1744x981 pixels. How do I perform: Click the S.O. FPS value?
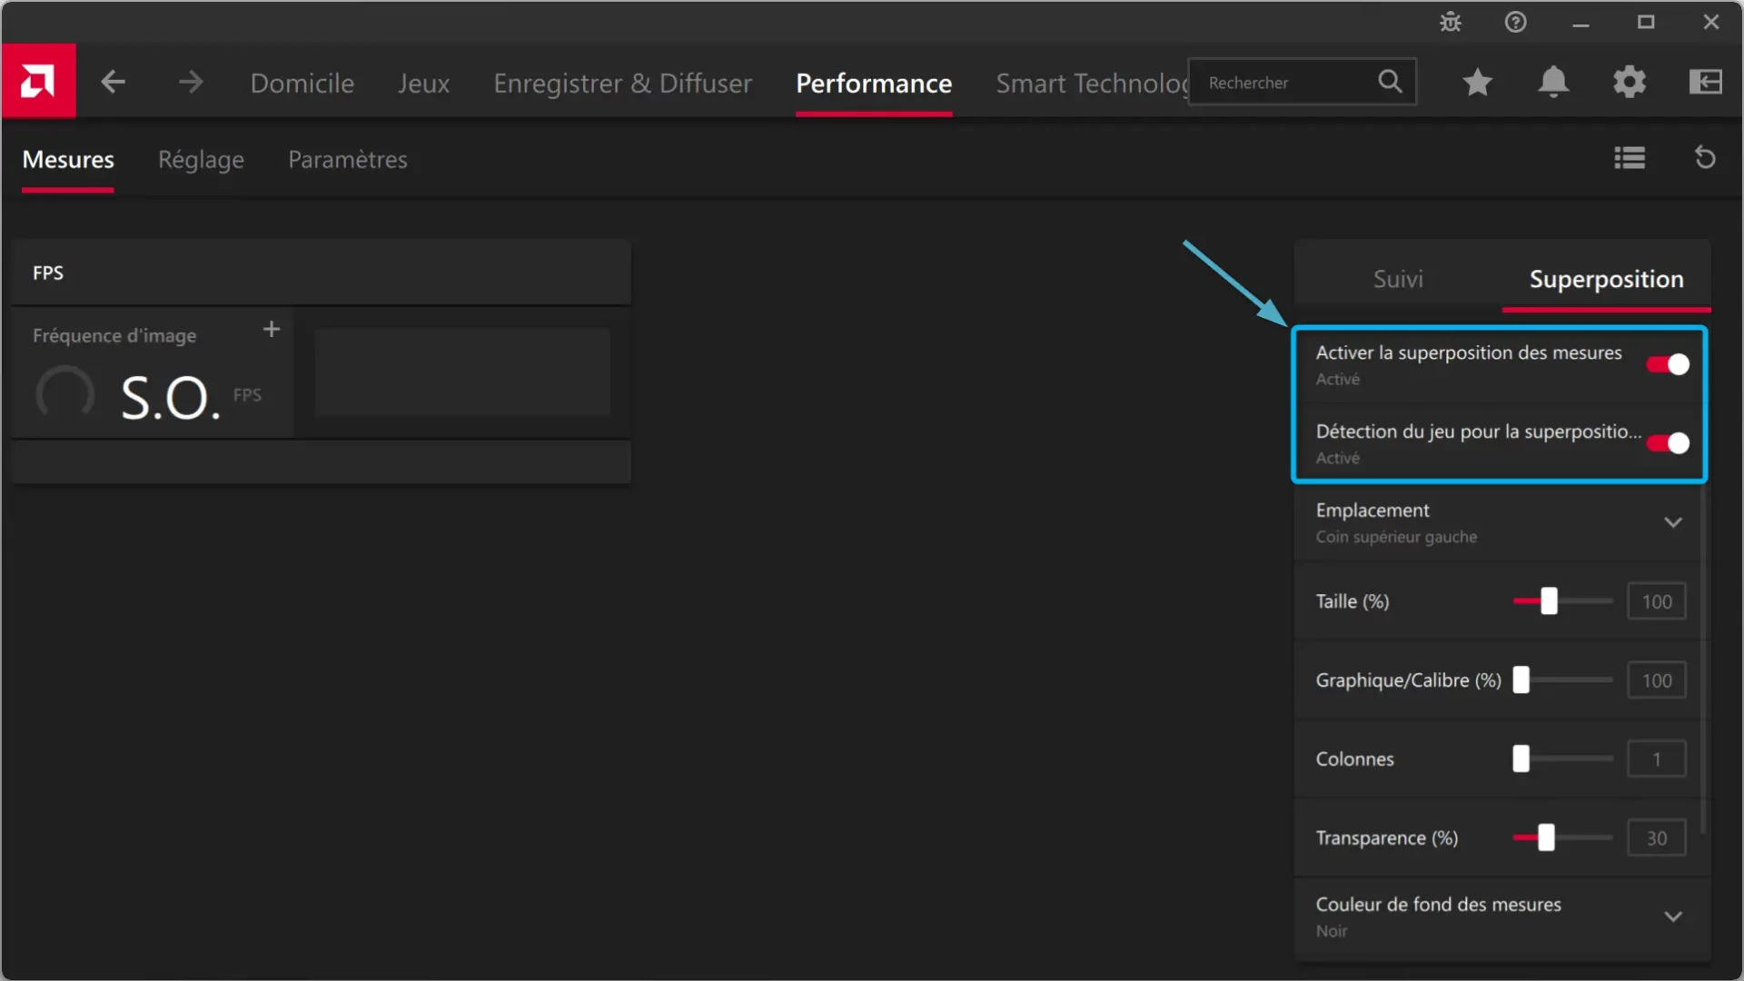pyautogui.click(x=171, y=398)
